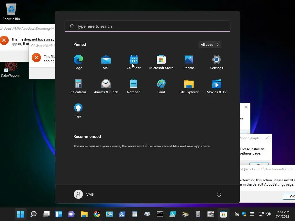Viewport: 295px width, 221px height.
Task: Open Microsoft Store from Pinned apps
Action: click(x=161, y=62)
